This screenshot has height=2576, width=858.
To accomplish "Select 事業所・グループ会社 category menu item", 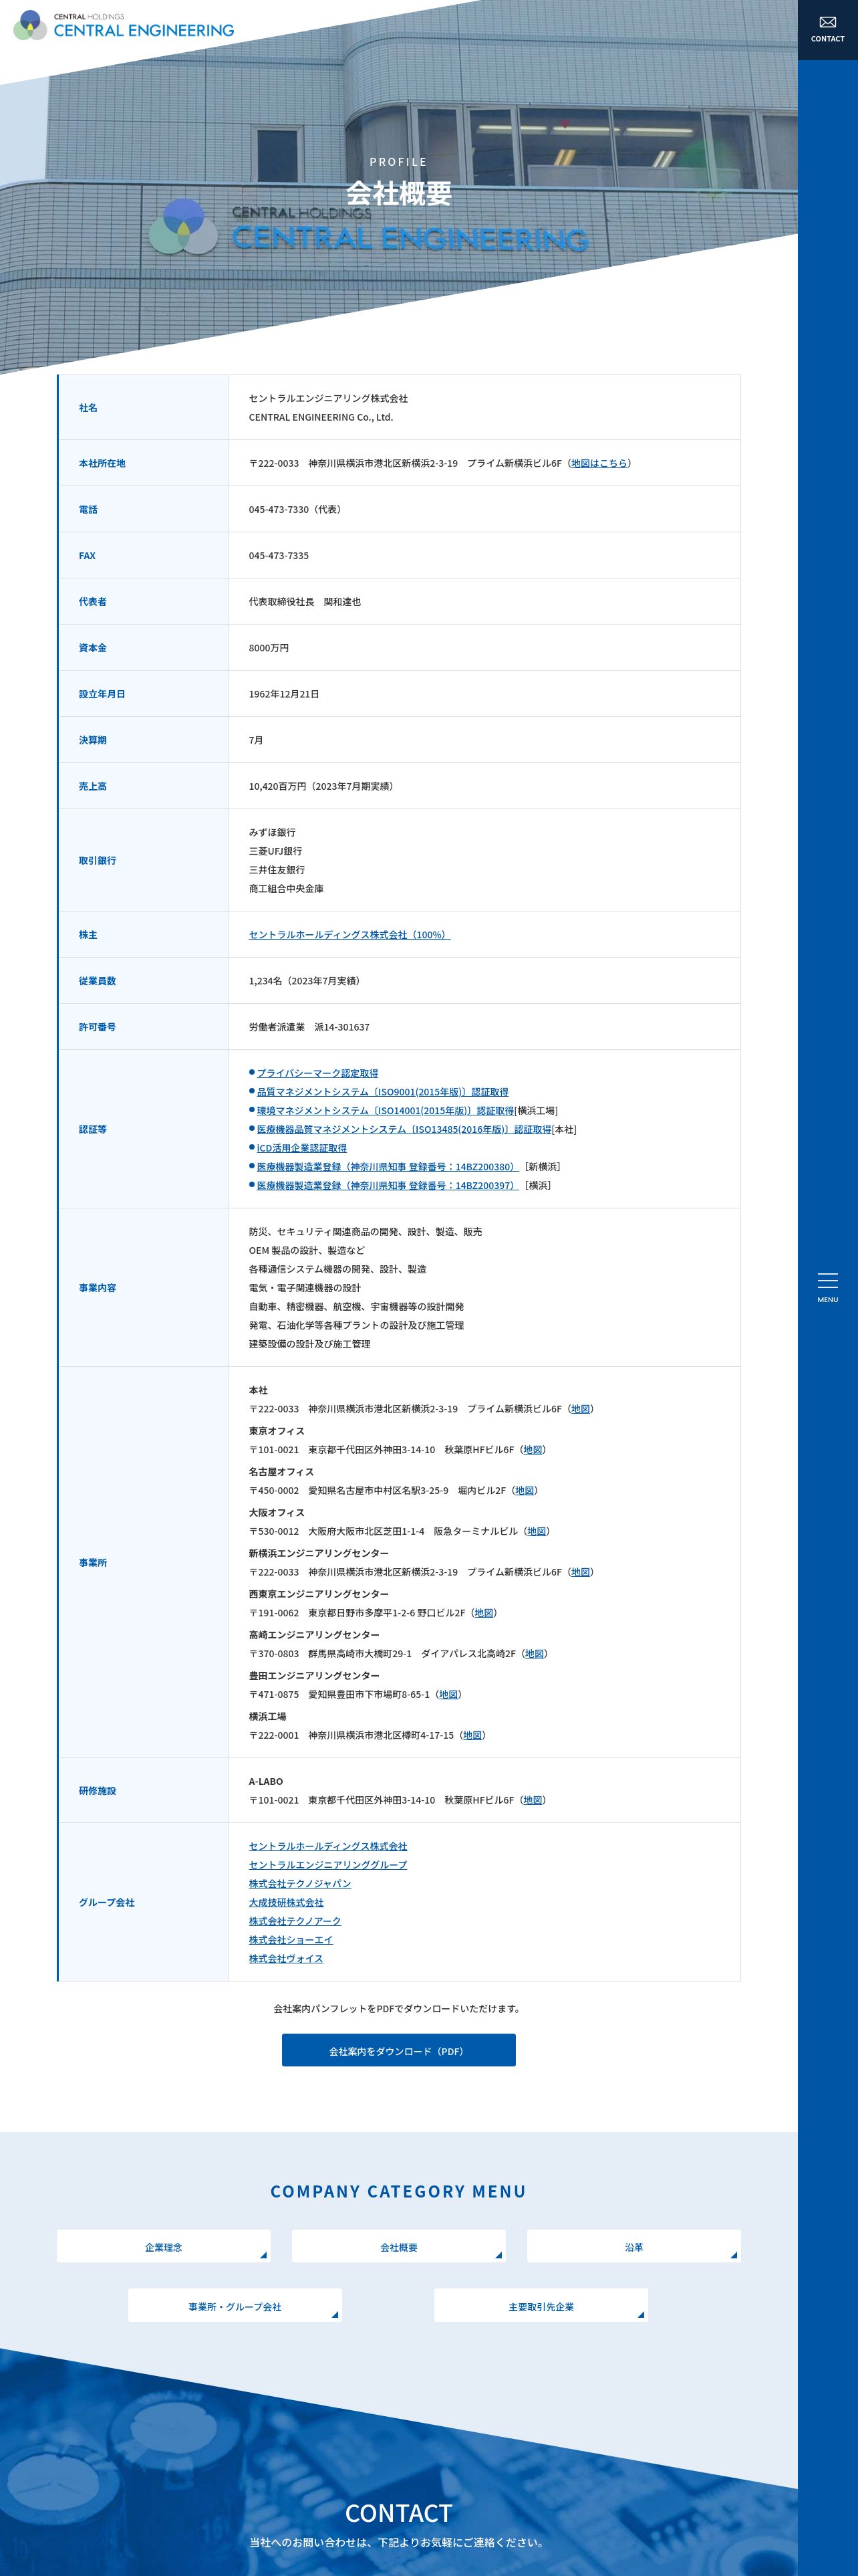I will coord(235,2306).
